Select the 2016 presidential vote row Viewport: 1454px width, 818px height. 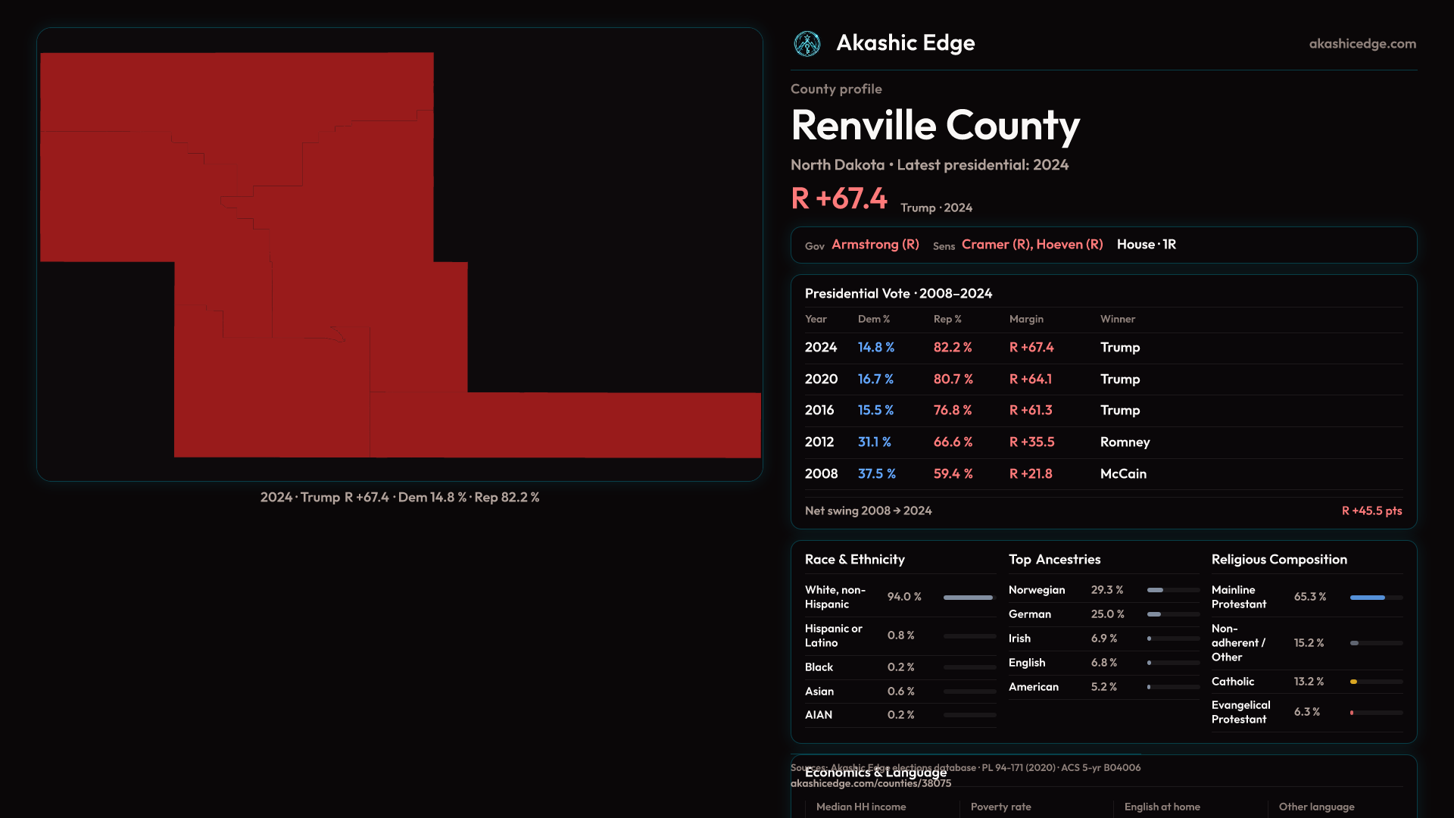coord(1103,411)
